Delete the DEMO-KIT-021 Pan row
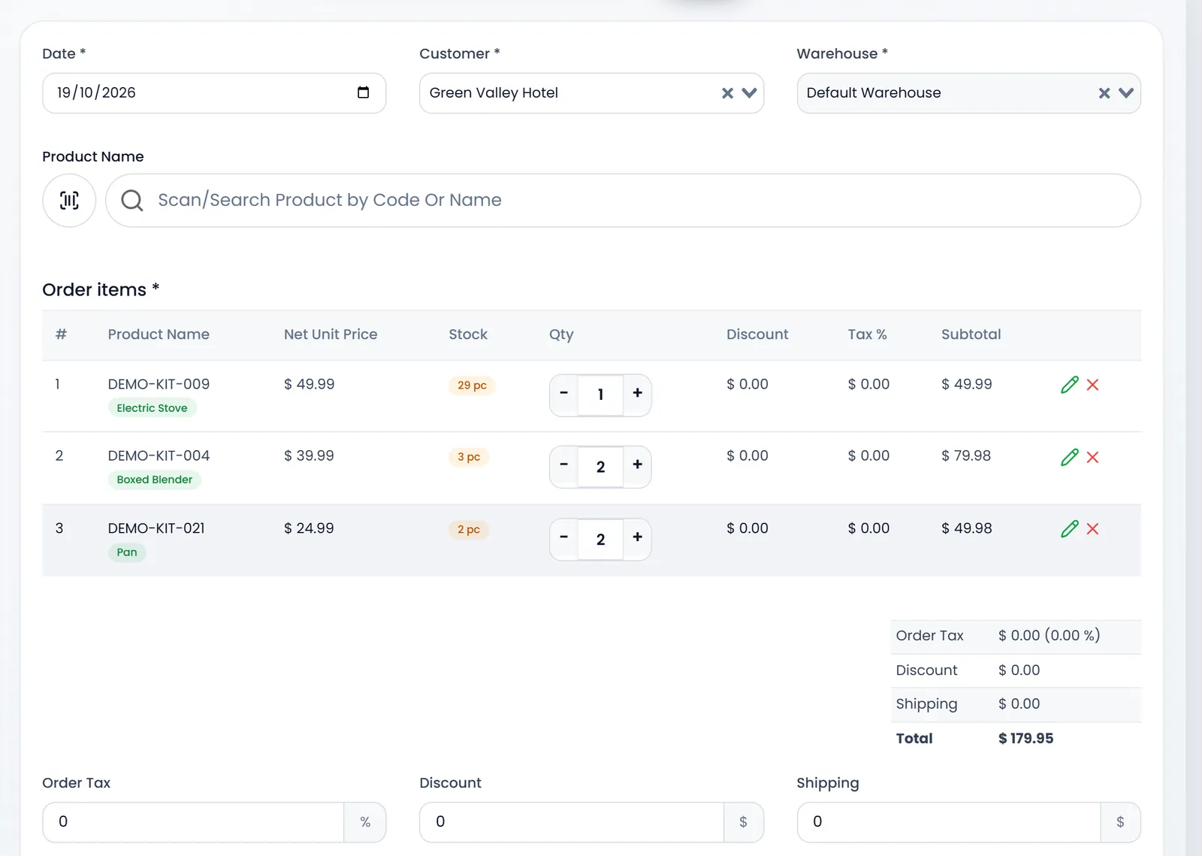Image resolution: width=1202 pixels, height=856 pixels. pyautogui.click(x=1093, y=529)
